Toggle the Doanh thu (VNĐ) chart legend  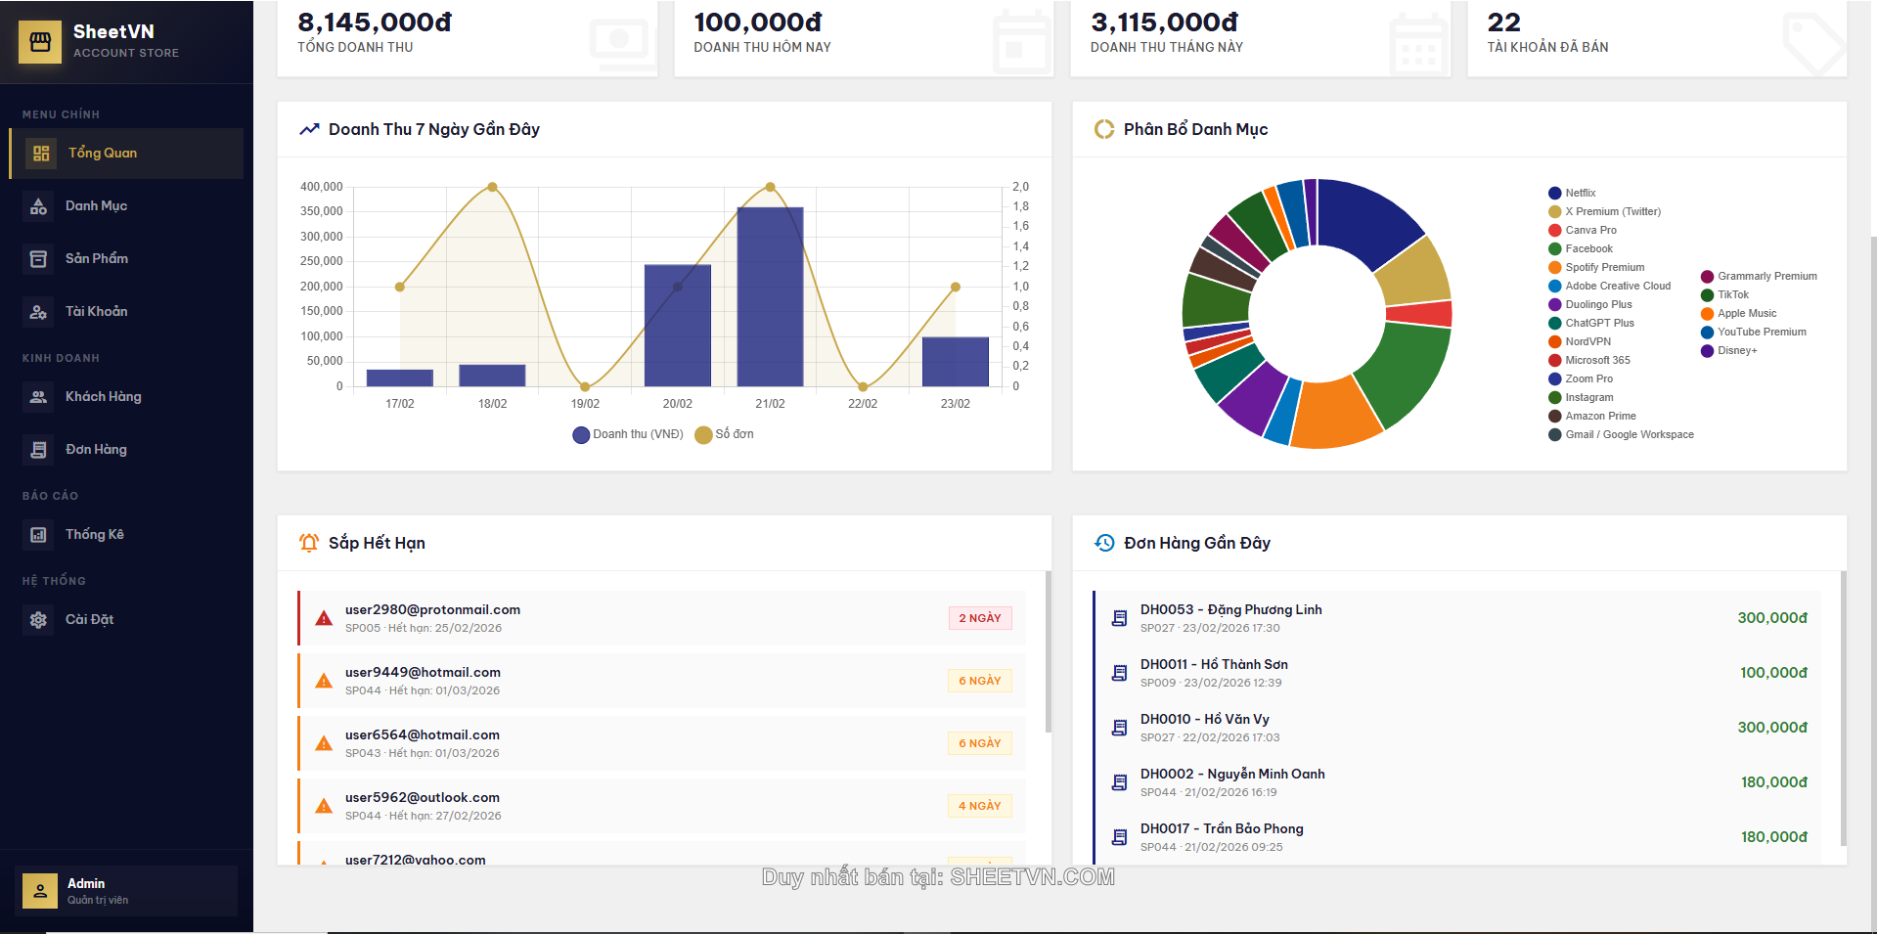coord(628,434)
